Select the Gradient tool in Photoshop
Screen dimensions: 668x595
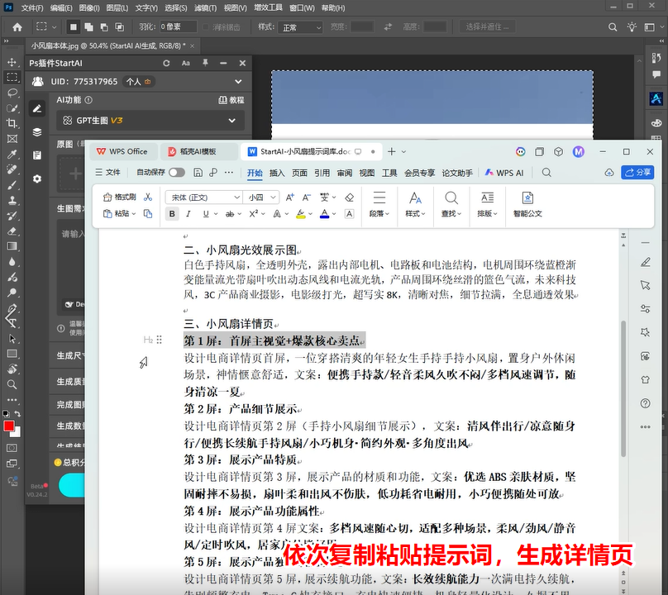click(x=12, y=246)
